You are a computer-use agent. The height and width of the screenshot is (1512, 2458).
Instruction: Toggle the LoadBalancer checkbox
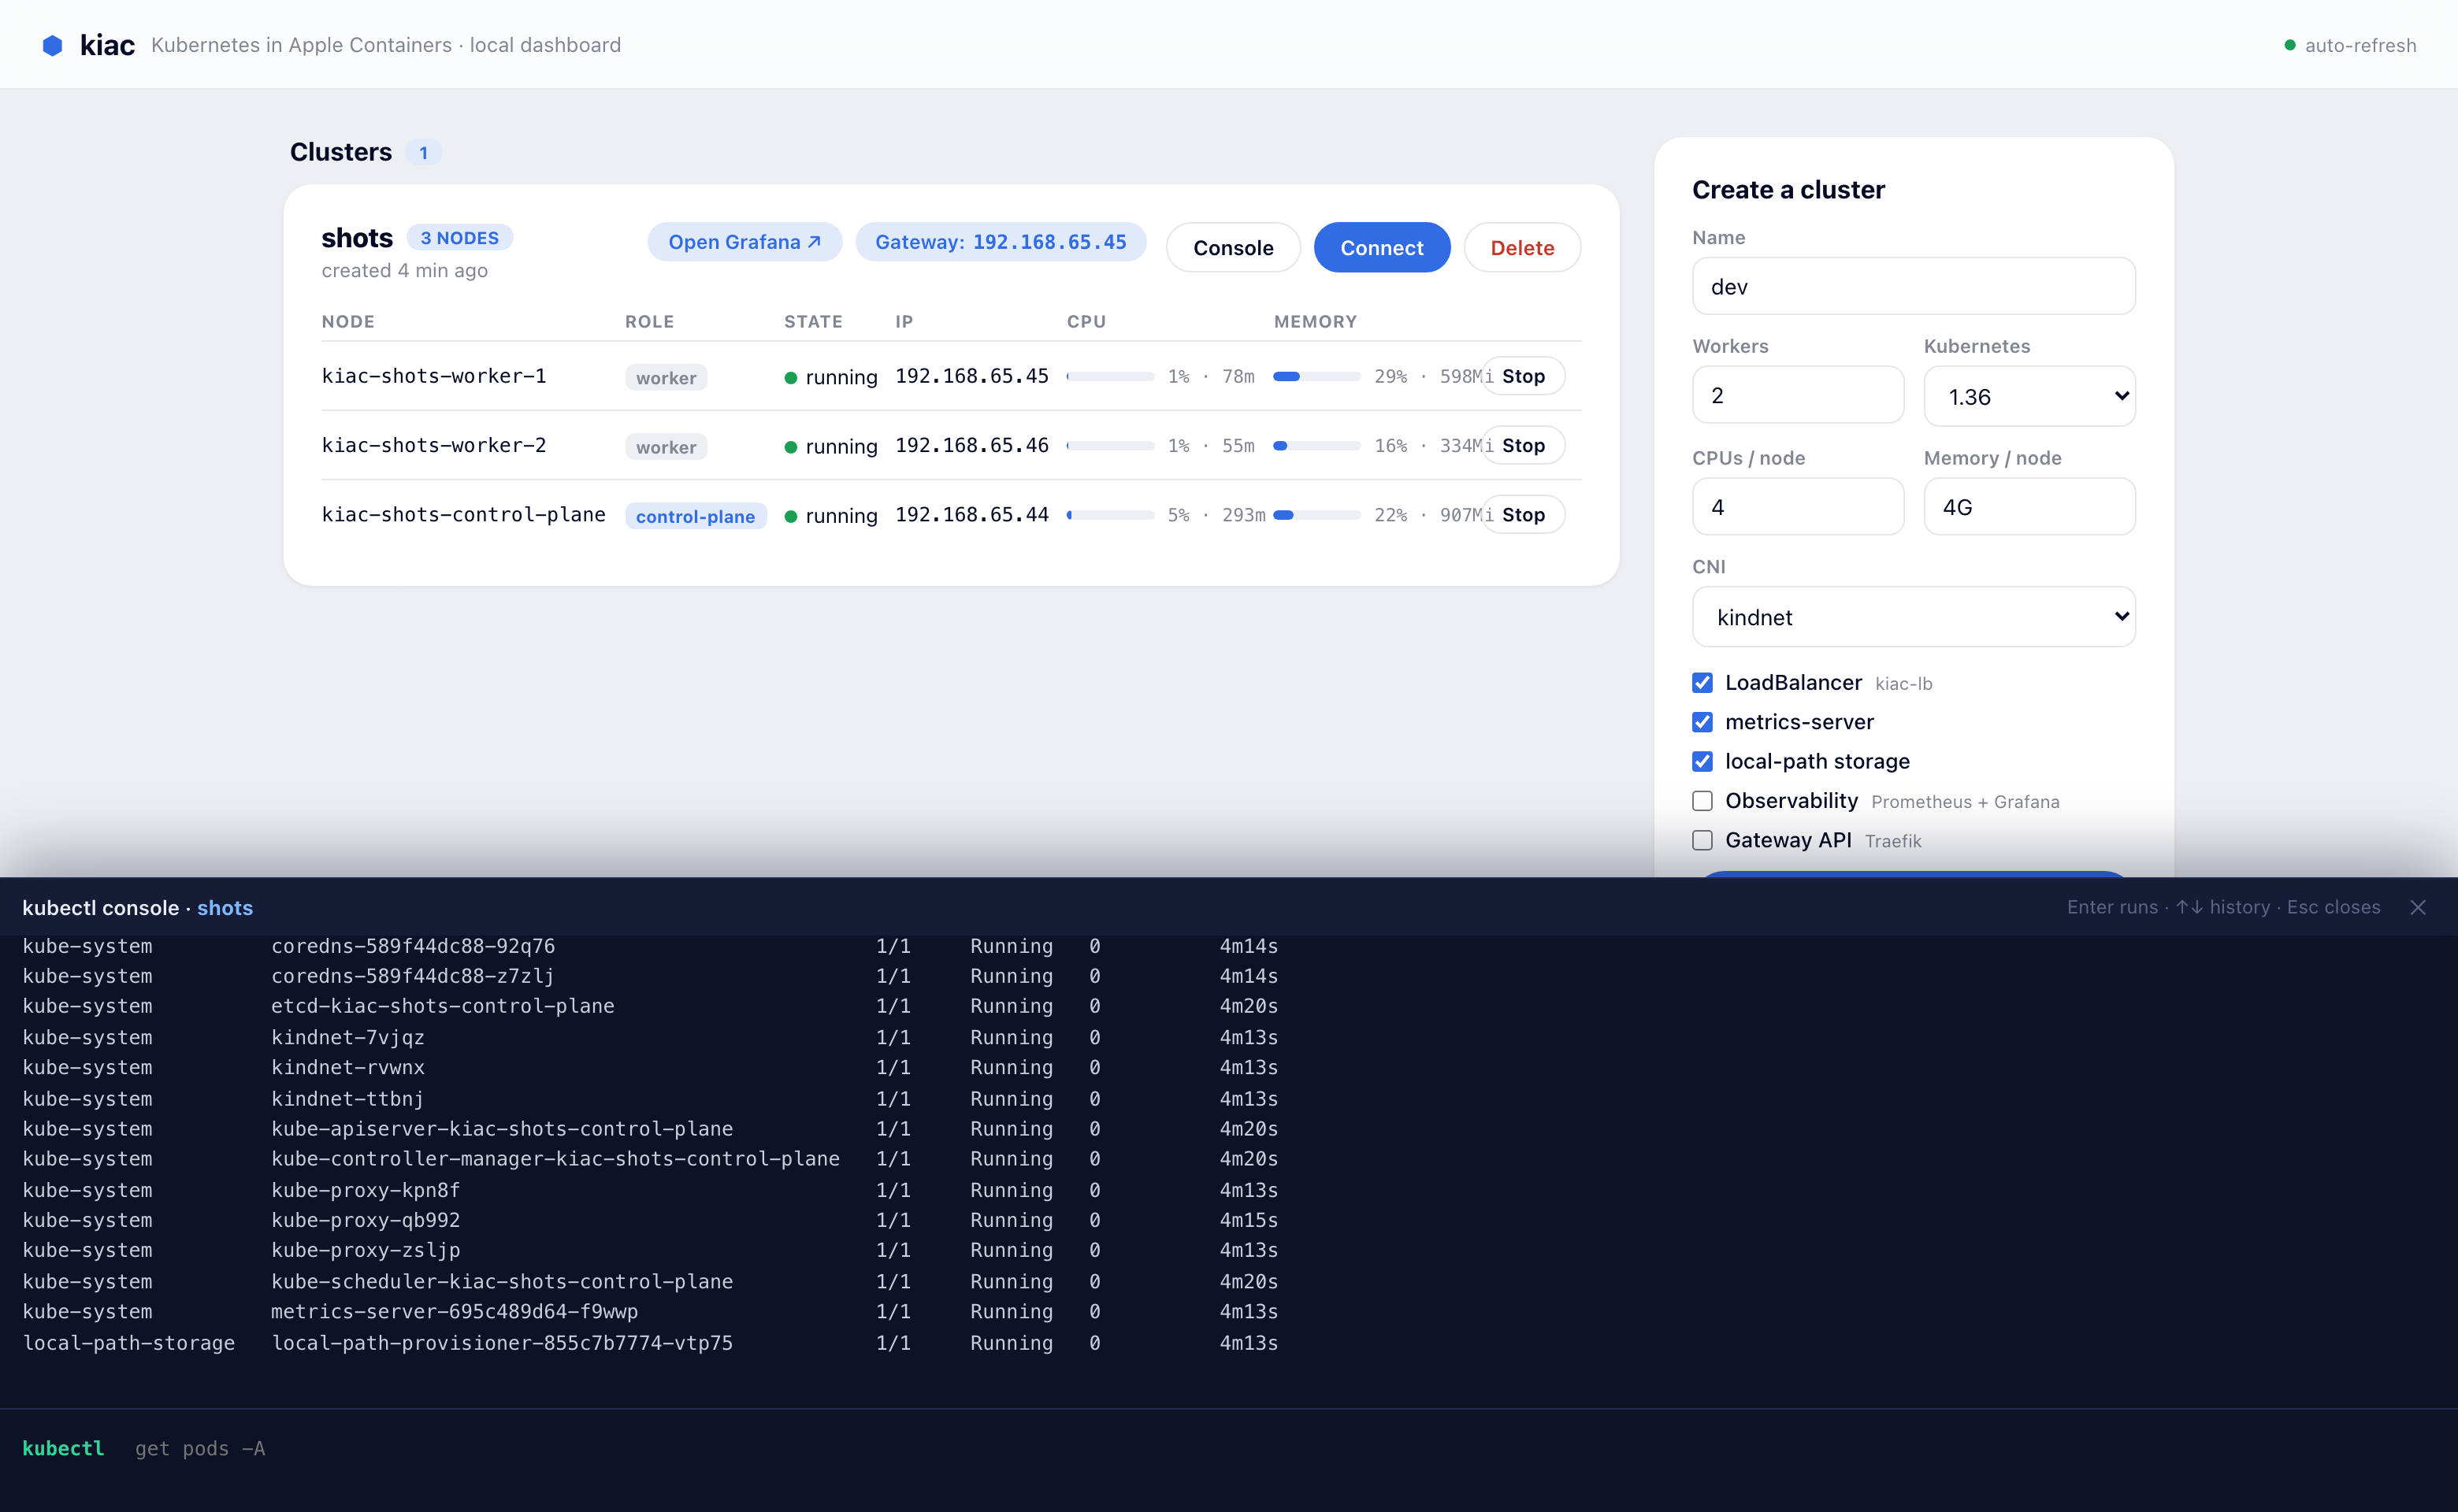tap(1702, 683)
